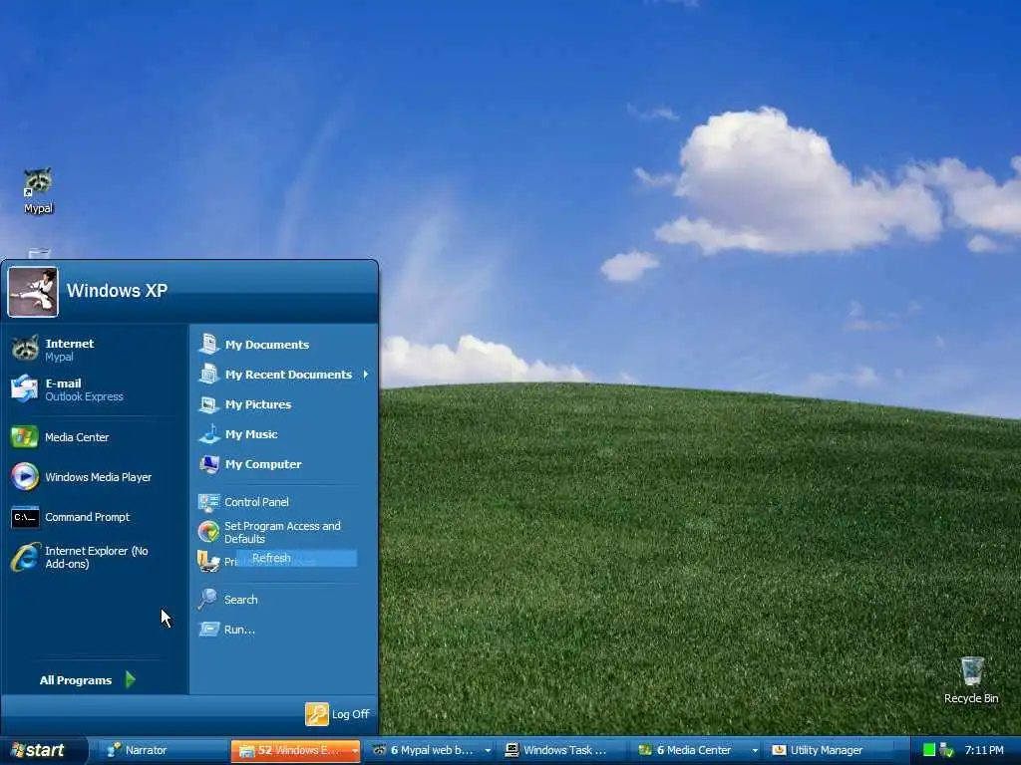Open the Mypal web browser group dropdown
The width and height of the screenshot is (1021, 765).
(488, 751)
